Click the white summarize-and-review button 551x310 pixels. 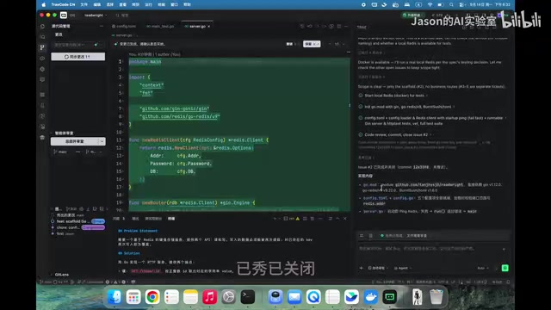click(75, 141)
